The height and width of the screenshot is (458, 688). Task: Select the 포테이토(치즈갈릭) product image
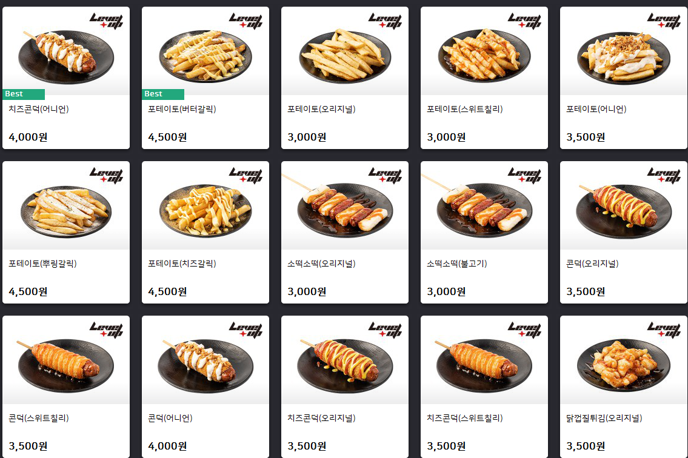click(x=205, y=205)
